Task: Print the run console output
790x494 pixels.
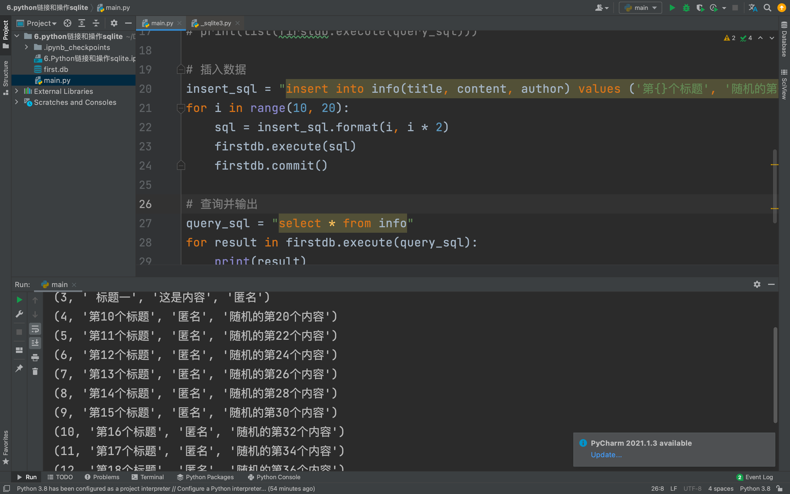Action: click(35, 357)
